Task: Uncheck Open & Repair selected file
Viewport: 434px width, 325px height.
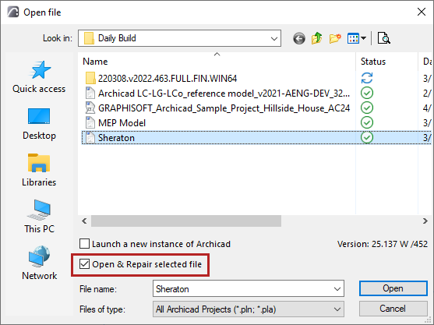Action: [x=84, y=264]
